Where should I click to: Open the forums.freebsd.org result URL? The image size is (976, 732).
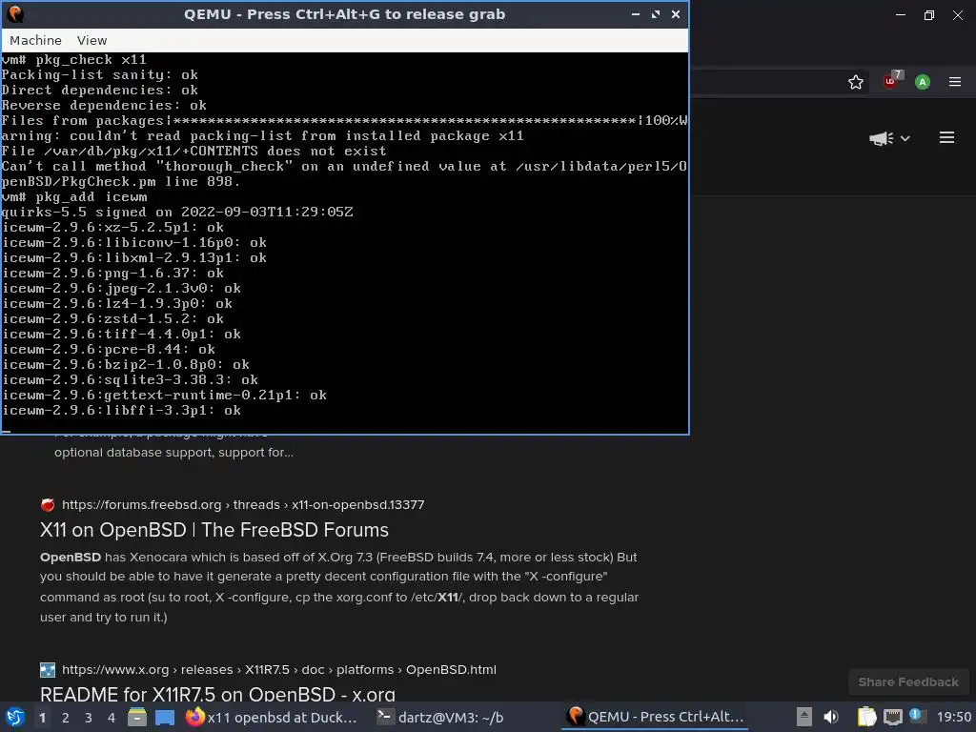point(243,505)
